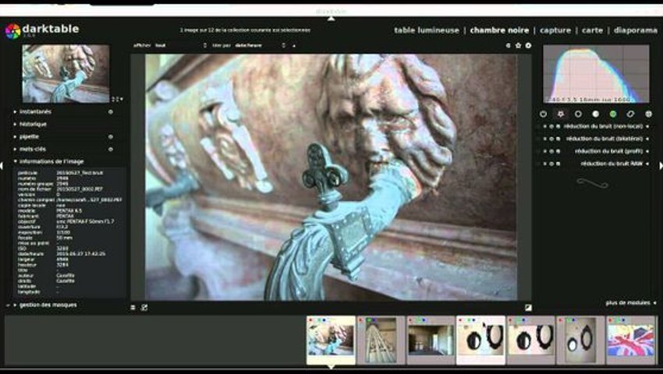Click the star icon above the image
This screenshot has height=374, width=663.
(x=519, y=45)
